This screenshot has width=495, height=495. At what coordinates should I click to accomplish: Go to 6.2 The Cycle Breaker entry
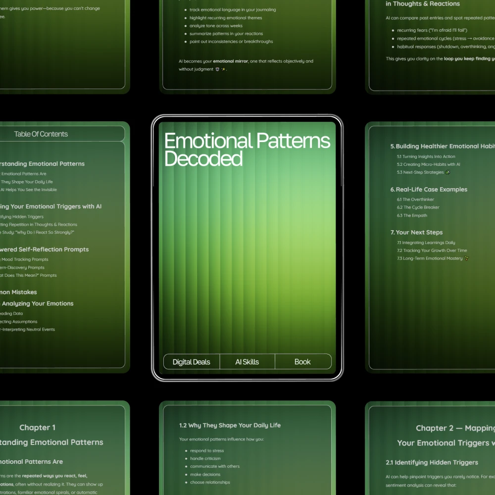tap(418, 207)
